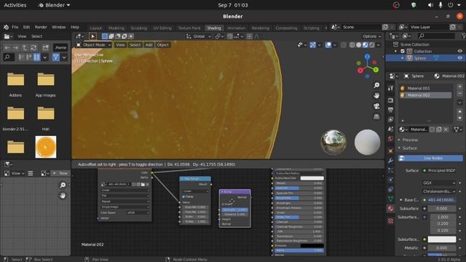Open the Modifiers wrench properties tab
Screen dimensions: 466x262
point(390,161)
